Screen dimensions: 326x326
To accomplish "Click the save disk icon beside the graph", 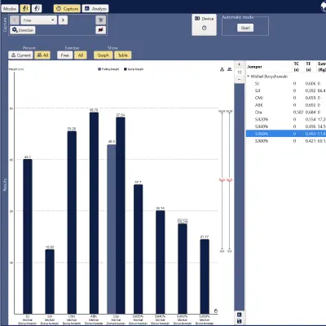I will tap(240, 321).
